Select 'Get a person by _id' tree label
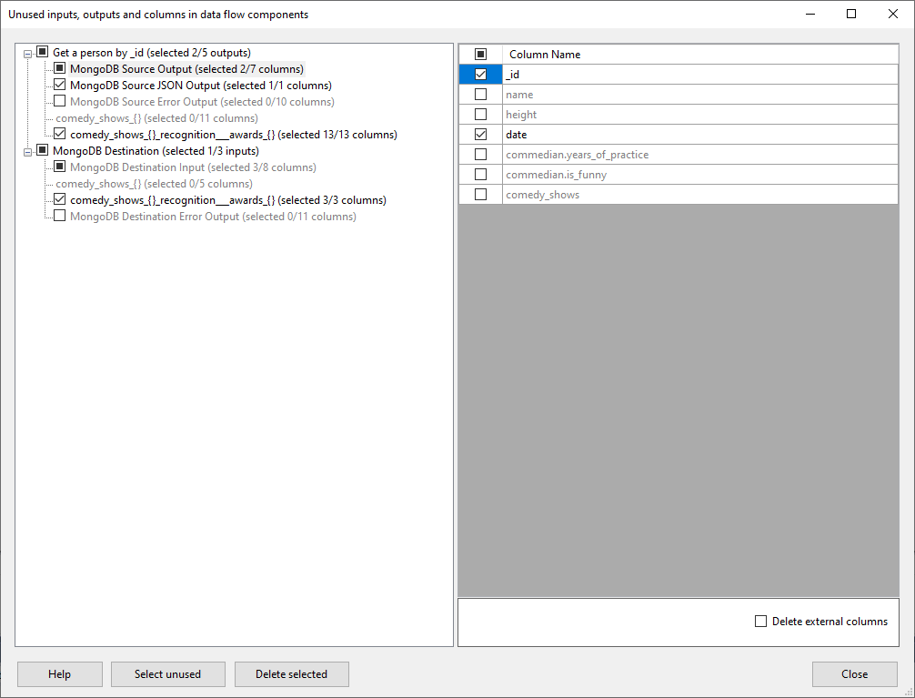 click(x=152, y=53)
